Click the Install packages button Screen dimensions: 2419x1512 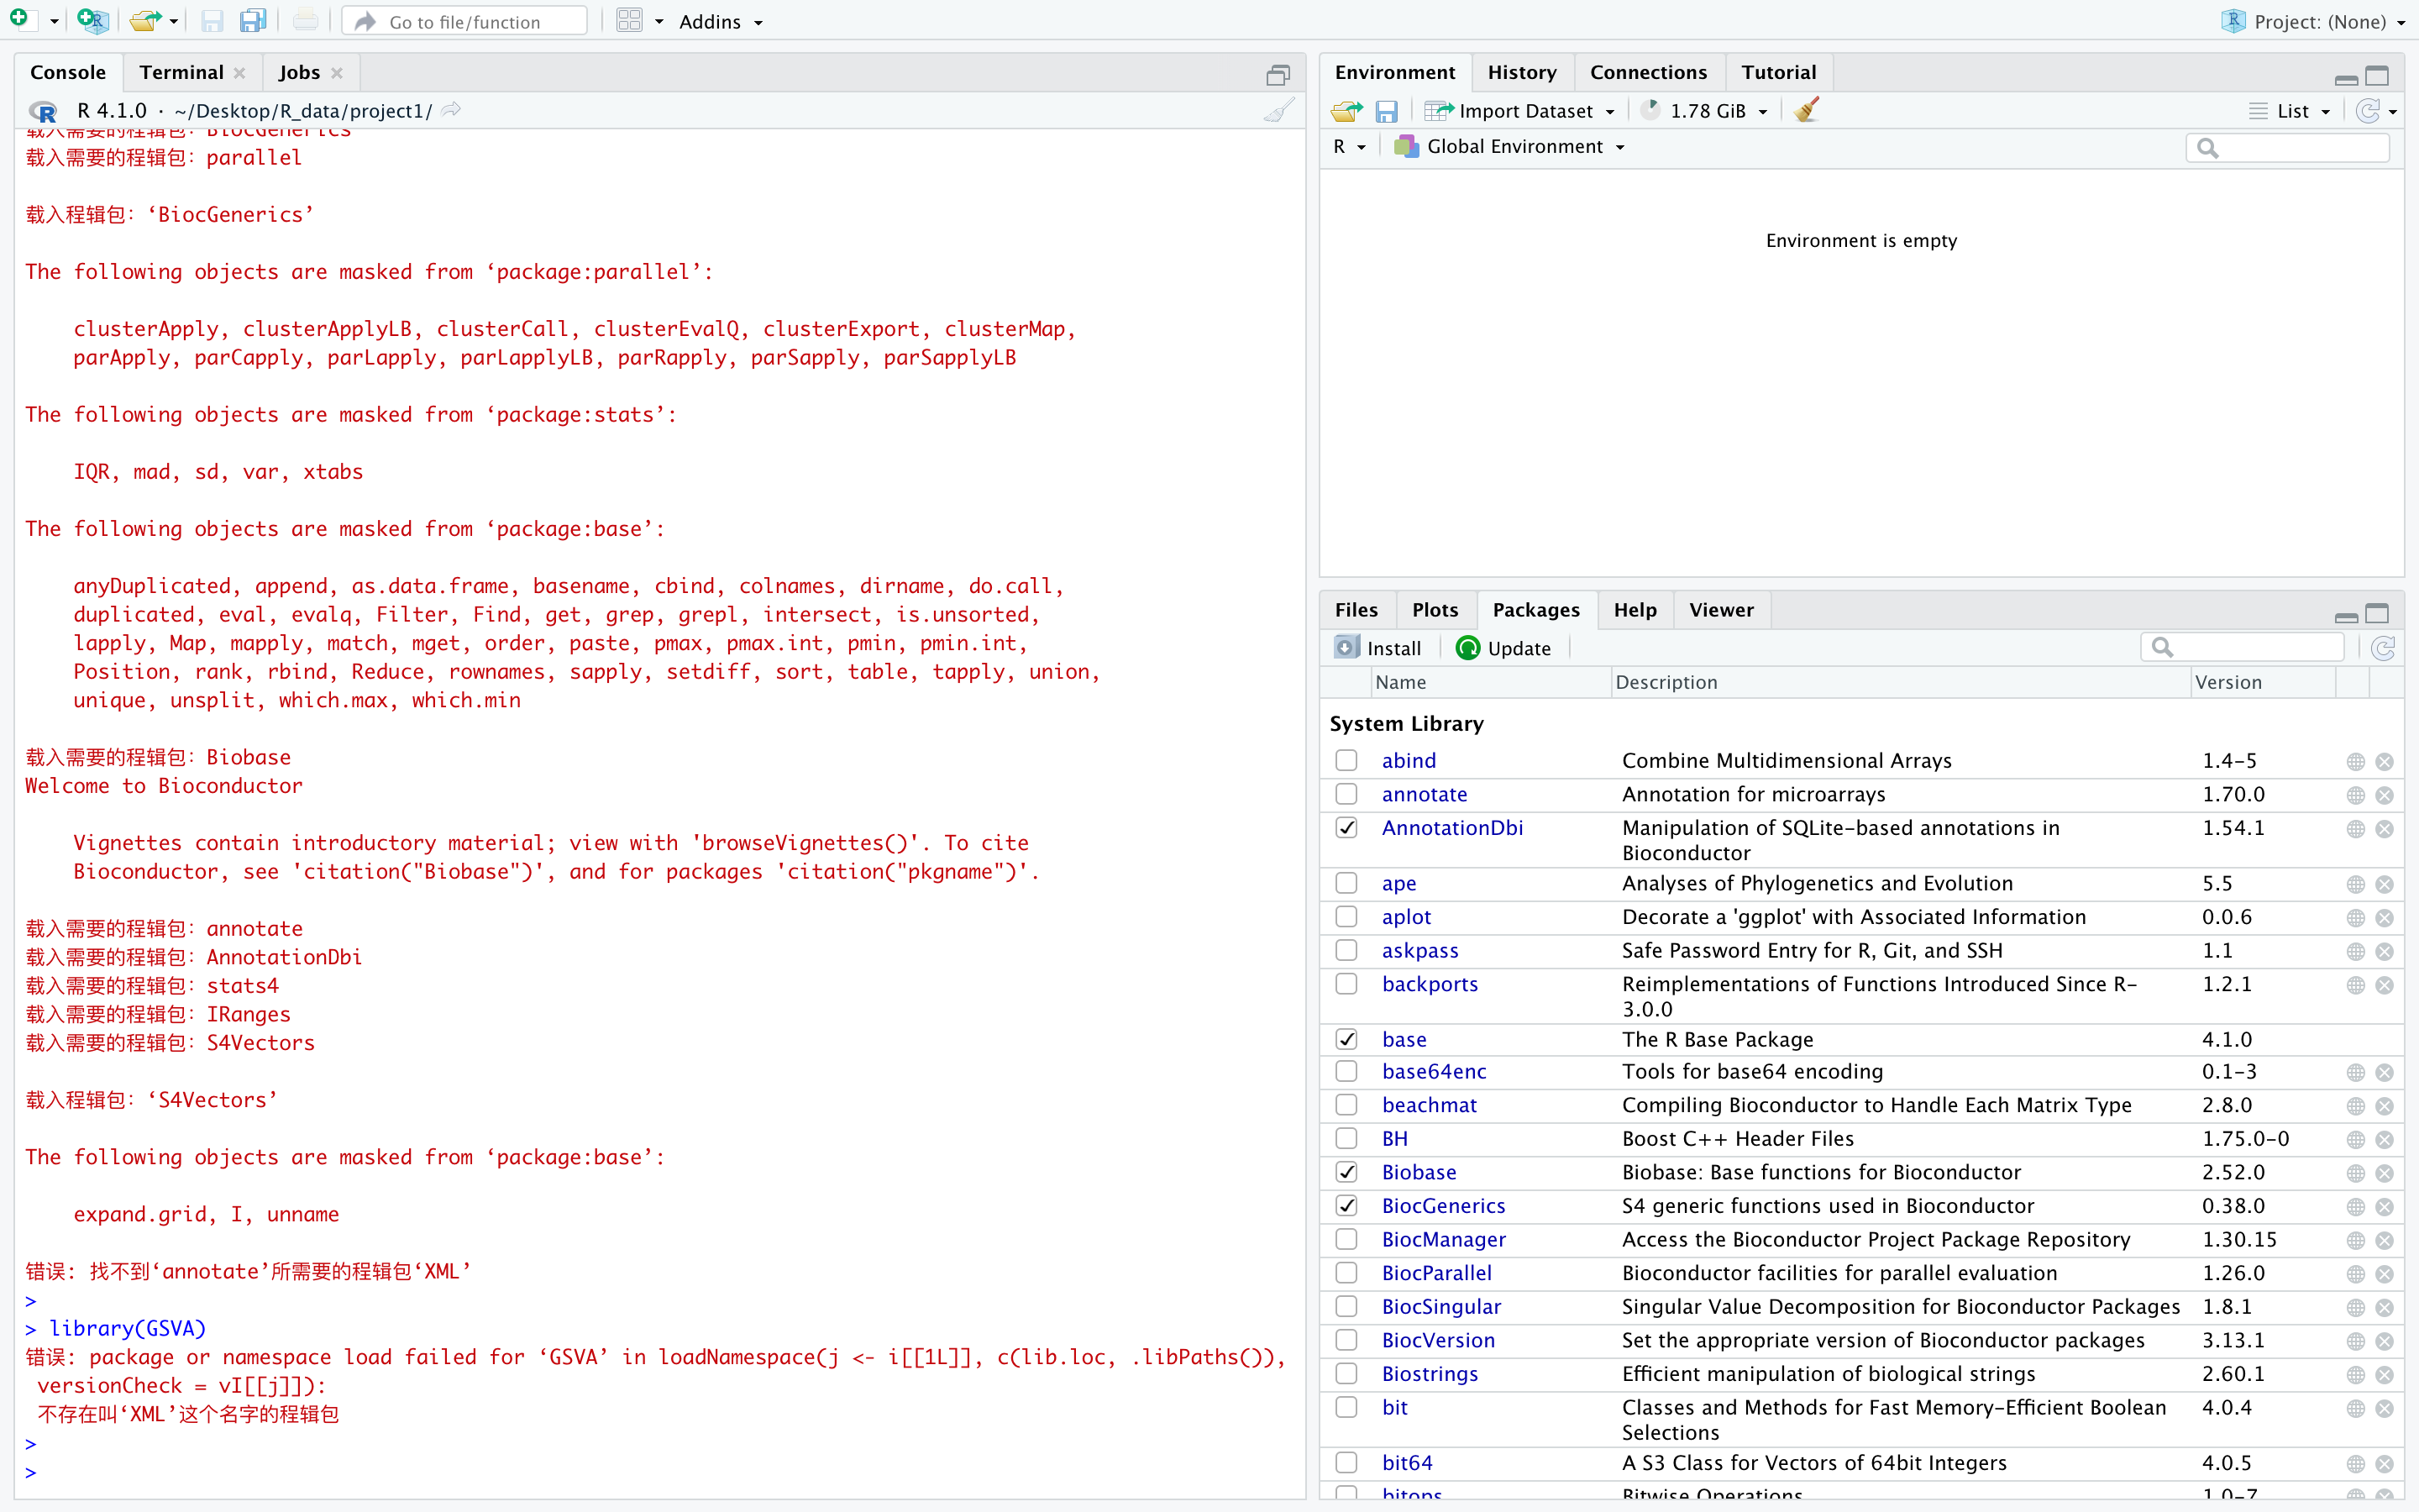[x=1378, y=648]
